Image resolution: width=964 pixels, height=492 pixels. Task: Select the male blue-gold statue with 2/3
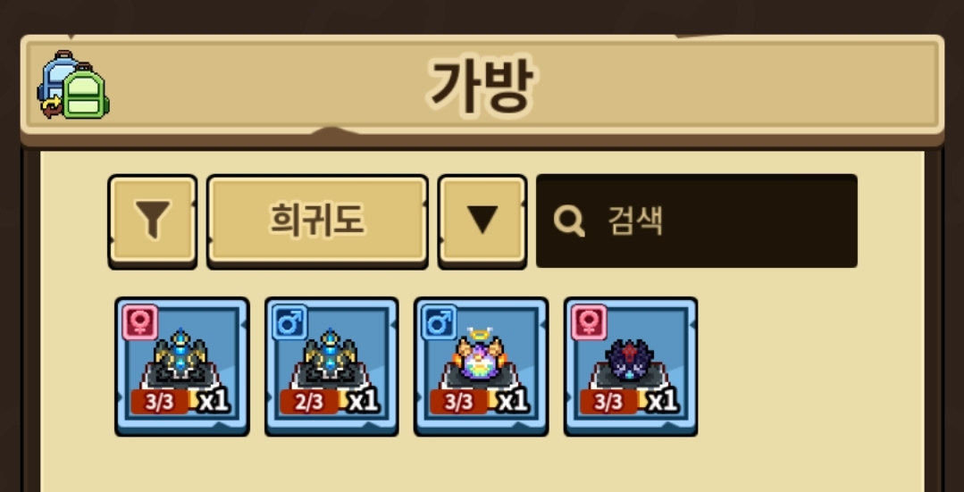(x=331, y=367)
